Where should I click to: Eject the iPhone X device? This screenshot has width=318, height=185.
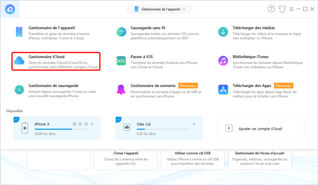pyautogui.click(x=92, y=124)
